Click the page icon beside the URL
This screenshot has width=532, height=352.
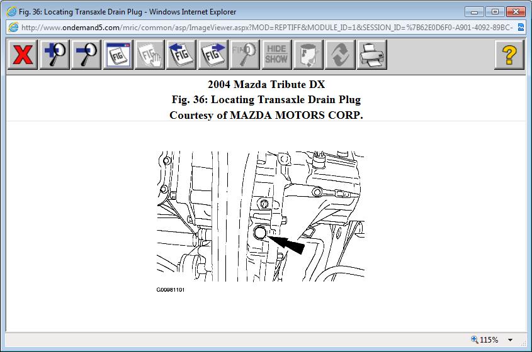pyautogui.click(x=13, y=28)
